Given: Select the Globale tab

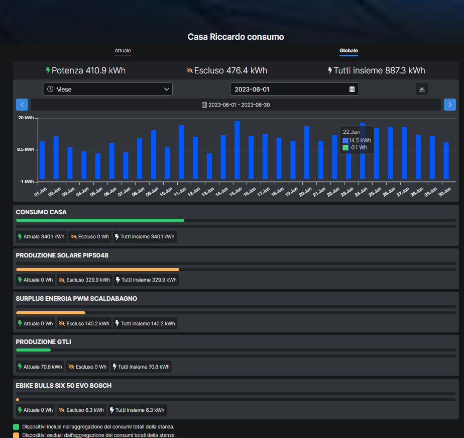Looking at the screenshot, I should click(349, 51).
